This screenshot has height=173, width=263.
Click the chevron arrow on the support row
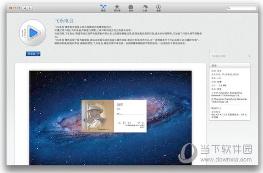point(250,56)
